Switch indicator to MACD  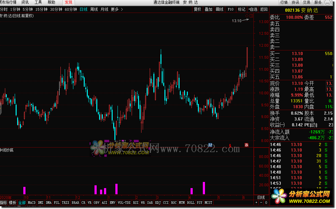tap(32, 203)
